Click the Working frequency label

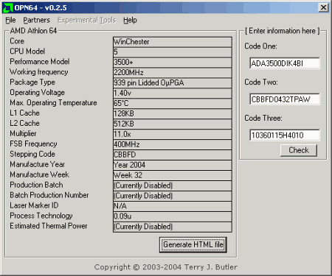39,72
